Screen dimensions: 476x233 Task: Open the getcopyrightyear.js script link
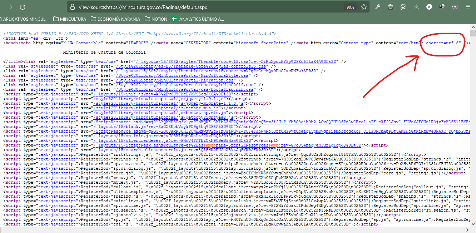[x=164, y=117]
